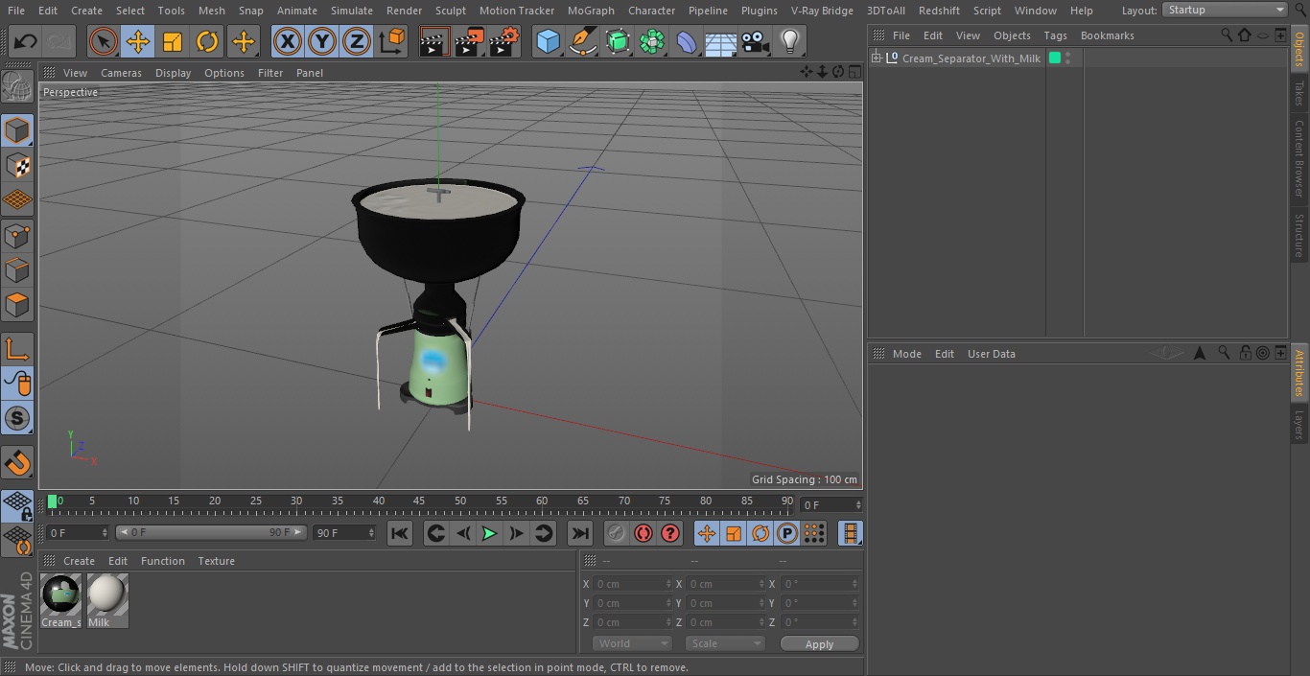Open the Objects manager Tags menu
The image size is (1310, 676).
coord(1055,35)
